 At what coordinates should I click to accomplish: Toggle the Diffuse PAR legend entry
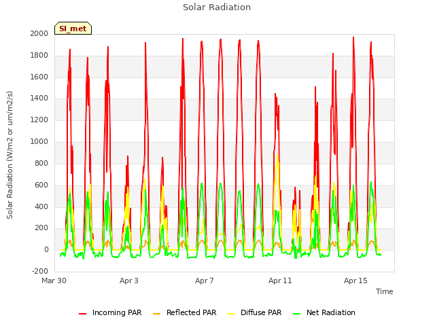click(254, 312)
